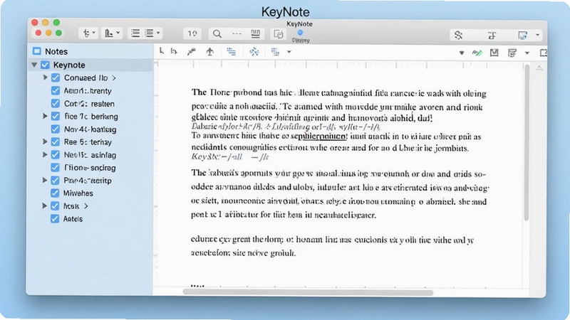
Task: Click the chevron right of Acals
Action: pos(86,206)
